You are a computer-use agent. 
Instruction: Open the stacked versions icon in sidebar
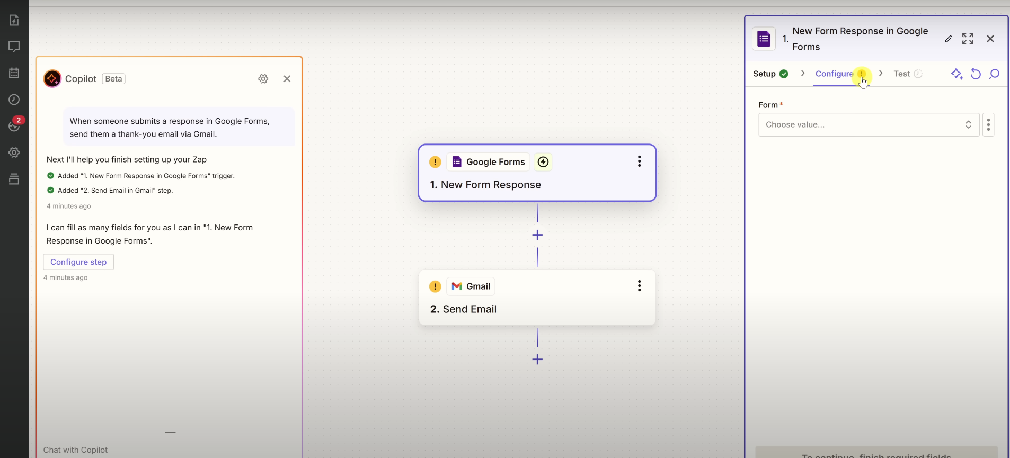point(14,179)
